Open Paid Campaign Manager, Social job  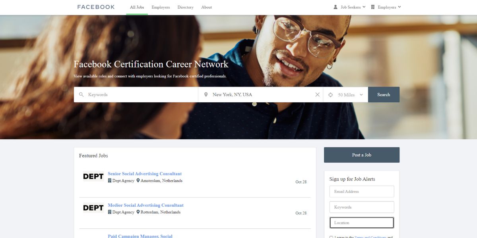tap(140, 236)
